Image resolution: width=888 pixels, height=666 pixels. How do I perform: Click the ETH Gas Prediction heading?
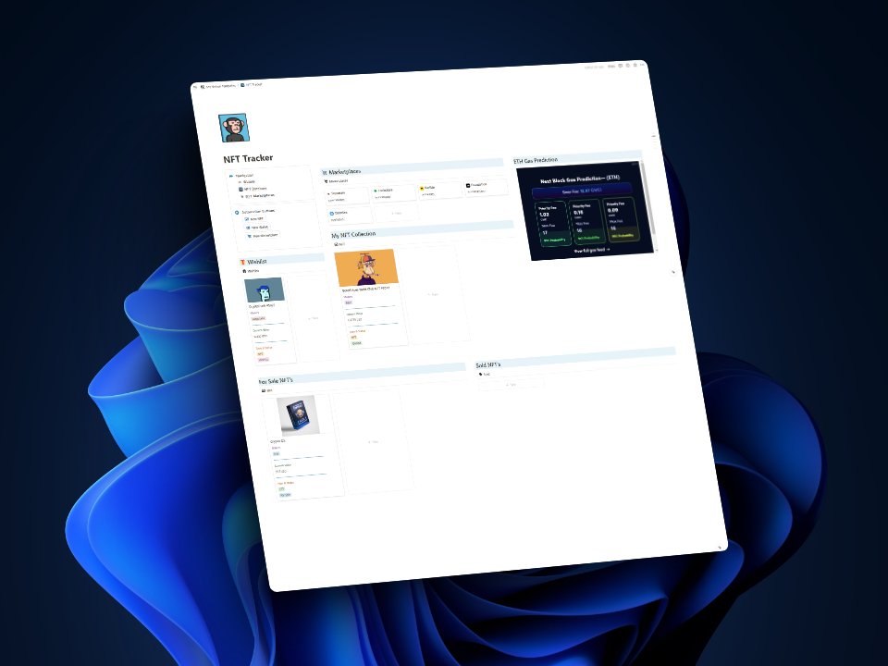coord(536,160)
